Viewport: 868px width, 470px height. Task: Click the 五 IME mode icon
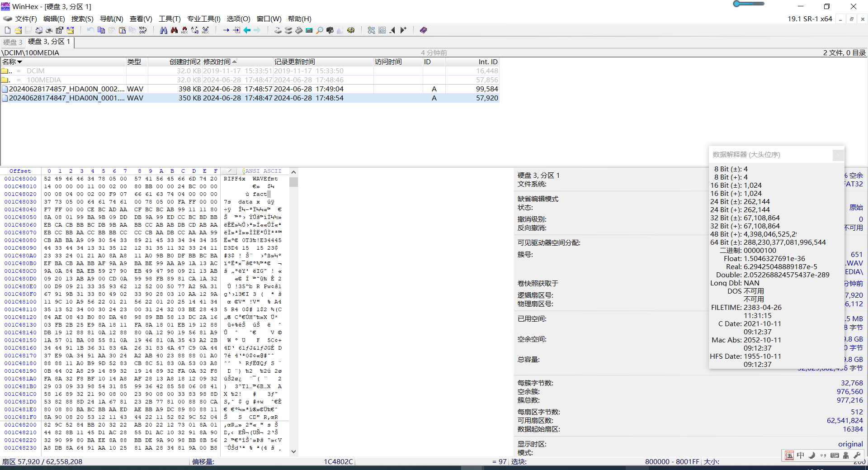(x=789, y=456)
